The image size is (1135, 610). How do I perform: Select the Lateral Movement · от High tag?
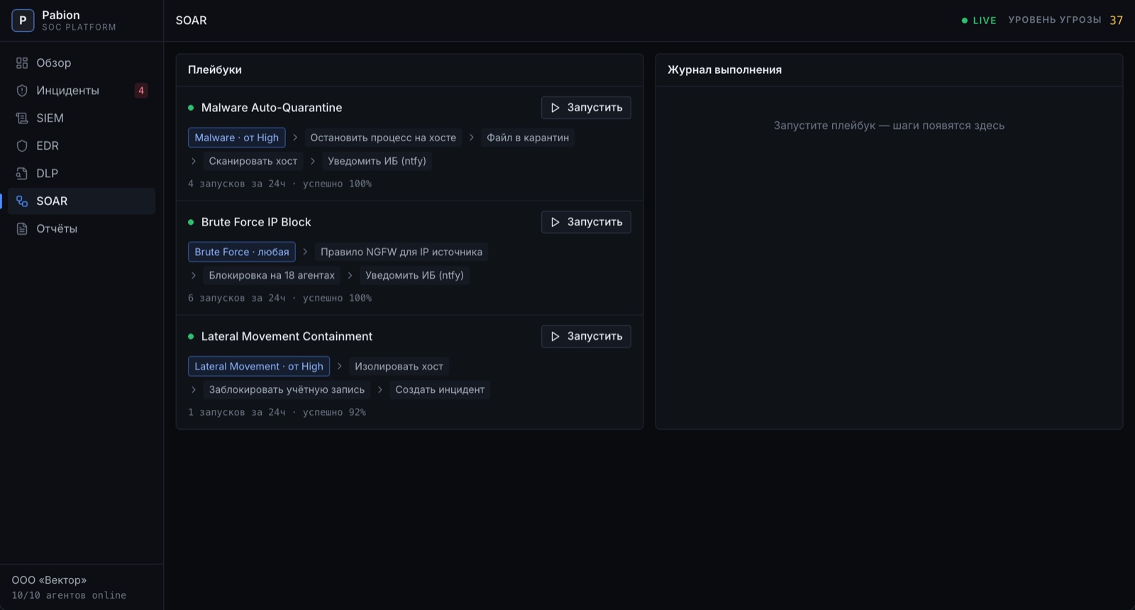pos(259,367)
